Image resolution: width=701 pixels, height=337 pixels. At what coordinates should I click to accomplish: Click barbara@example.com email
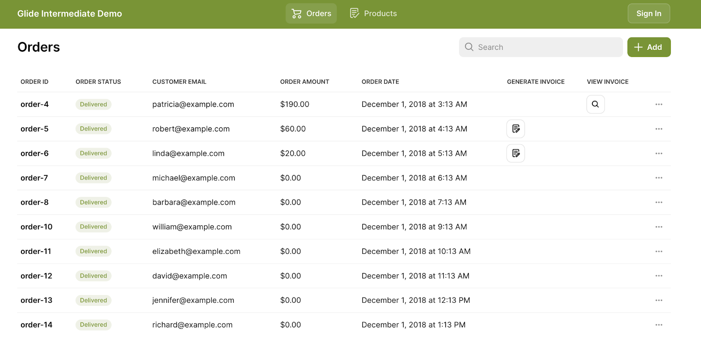pos(194,202)
